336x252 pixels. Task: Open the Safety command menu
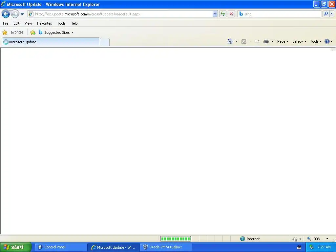pyautogui.click(x=299, y=41)
